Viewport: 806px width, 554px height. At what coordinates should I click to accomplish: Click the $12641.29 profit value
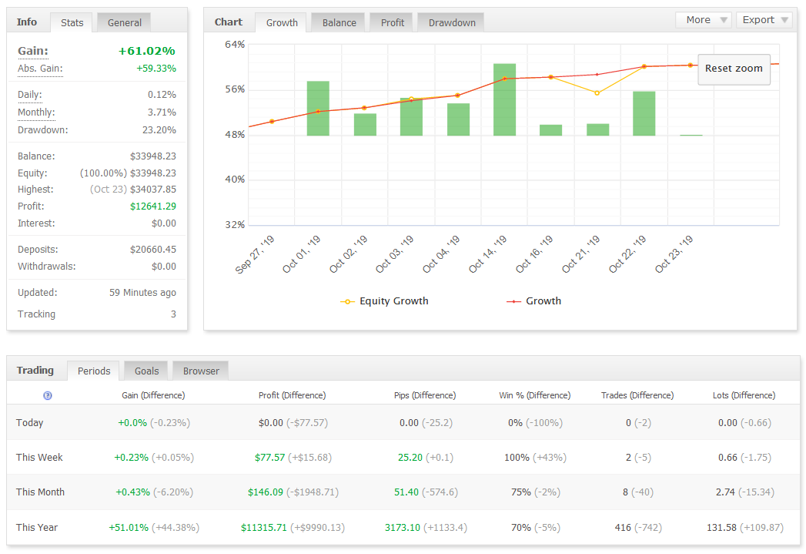point(153,206)
